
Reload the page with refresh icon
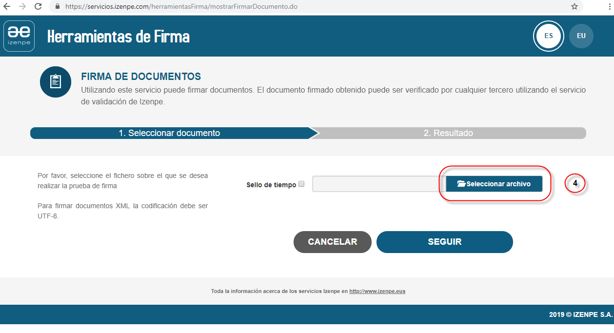coord(38,7)
